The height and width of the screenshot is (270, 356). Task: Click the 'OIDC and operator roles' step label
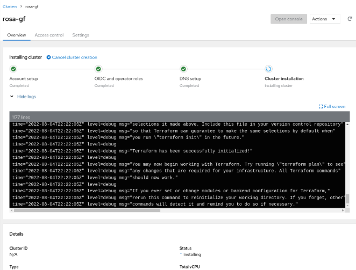point(118,79)
